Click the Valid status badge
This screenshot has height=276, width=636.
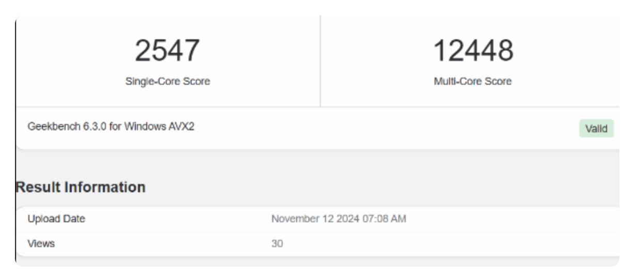coord(596,129)
